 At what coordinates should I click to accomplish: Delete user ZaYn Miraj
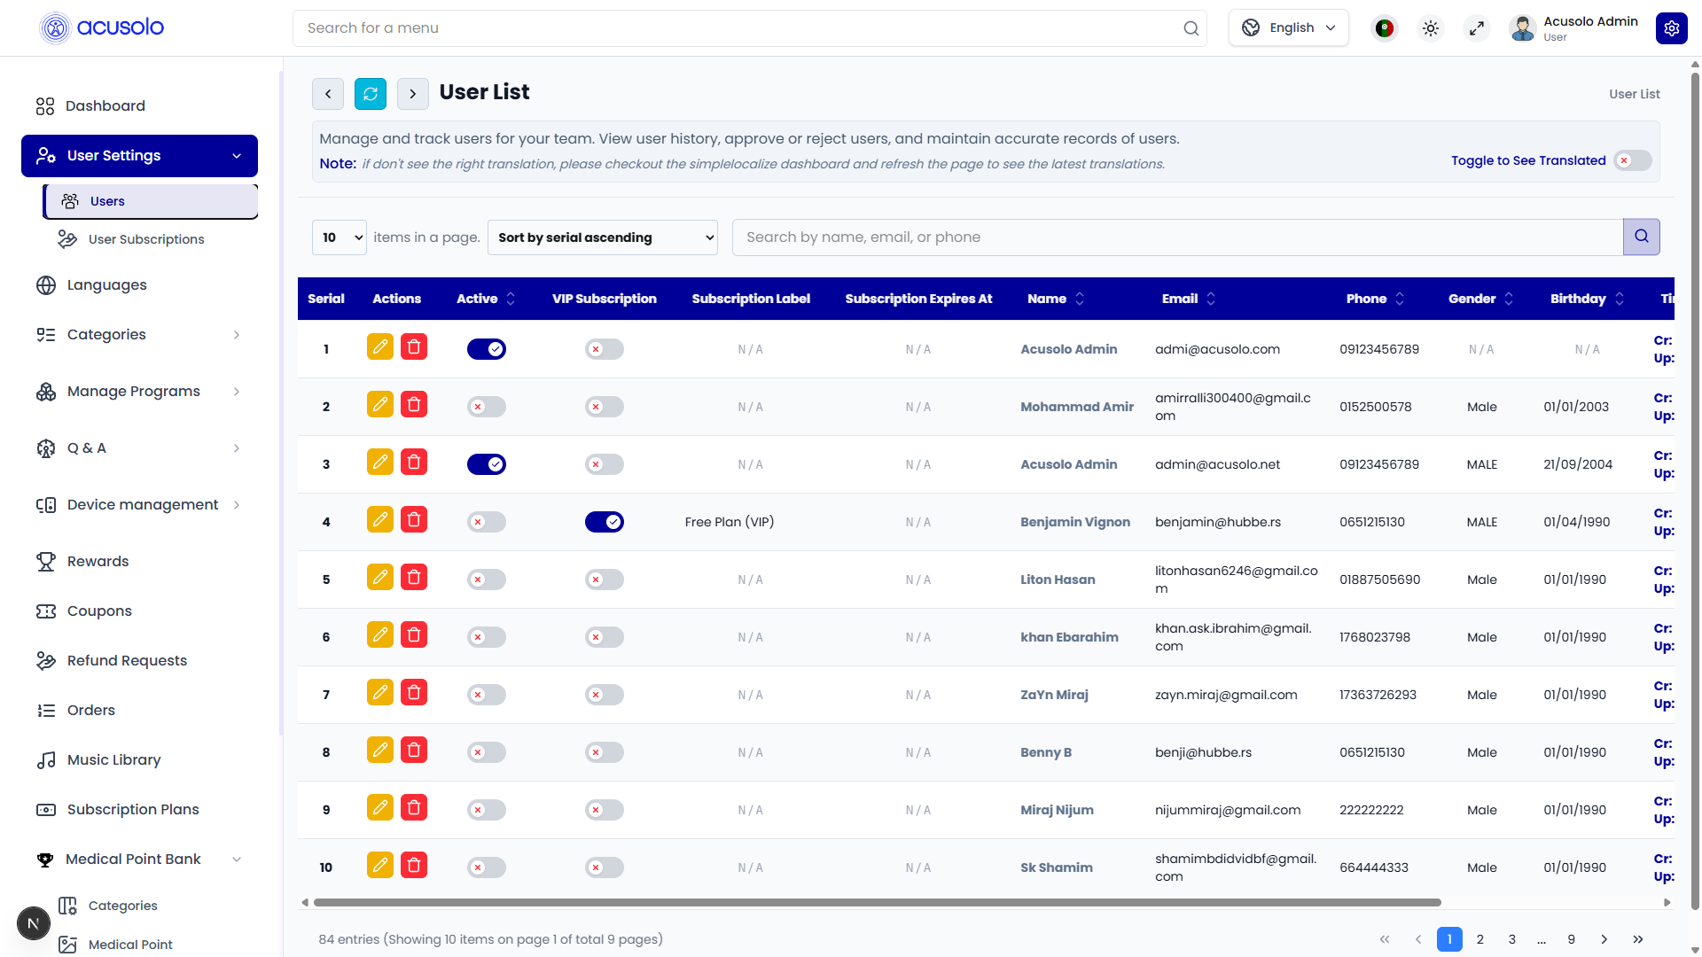click(x=414, y=692)
